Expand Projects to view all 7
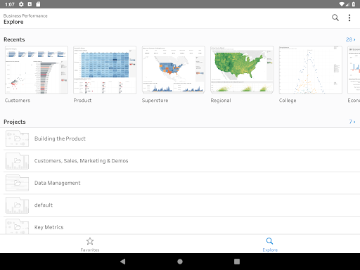Screen dimensions: 360x270 coord(352,122)
